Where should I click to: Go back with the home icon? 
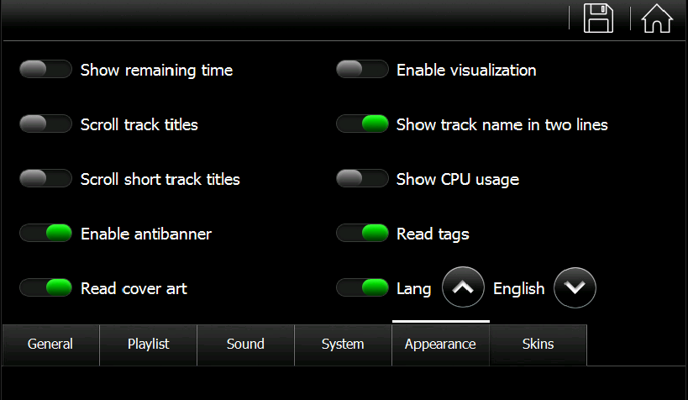(x=657, y=18)
